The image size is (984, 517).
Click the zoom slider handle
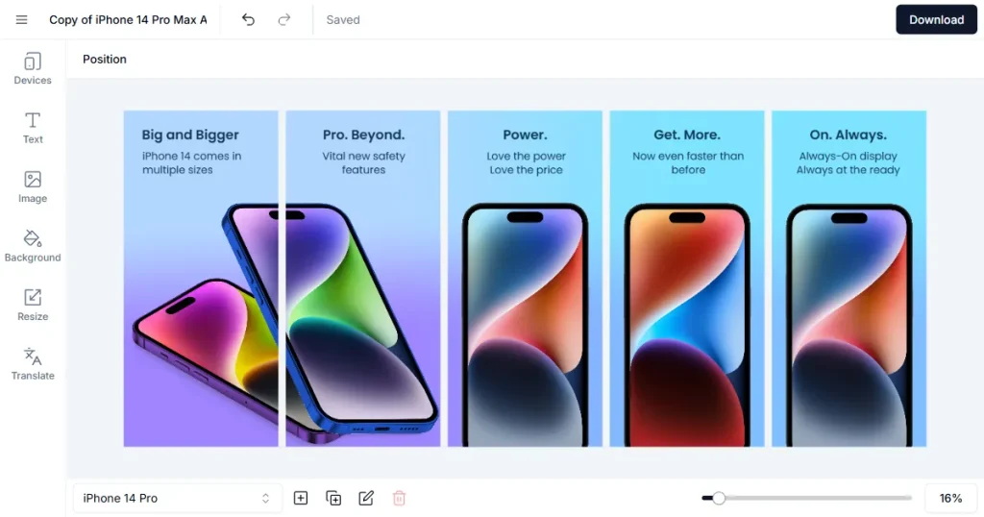pos(719,498)
